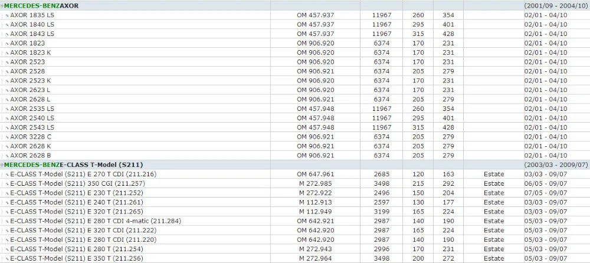590x263 pixels.
Task: Select the AXOR 2623 L row
Action: coord(295,90)
